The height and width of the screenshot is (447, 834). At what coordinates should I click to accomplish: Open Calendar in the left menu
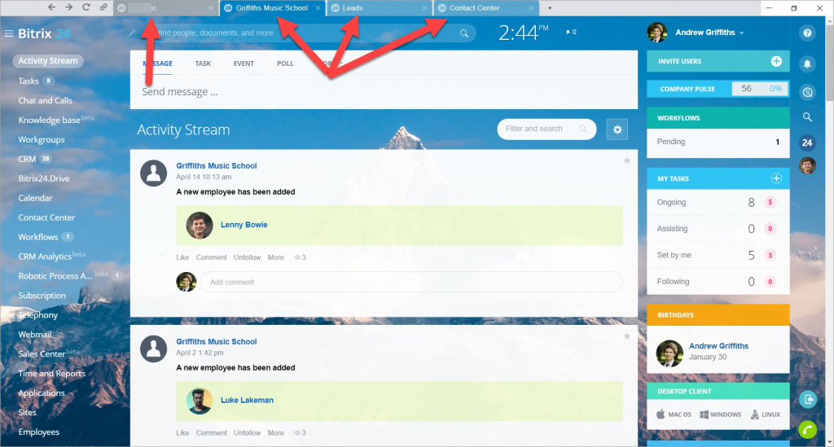pos(35,198)
